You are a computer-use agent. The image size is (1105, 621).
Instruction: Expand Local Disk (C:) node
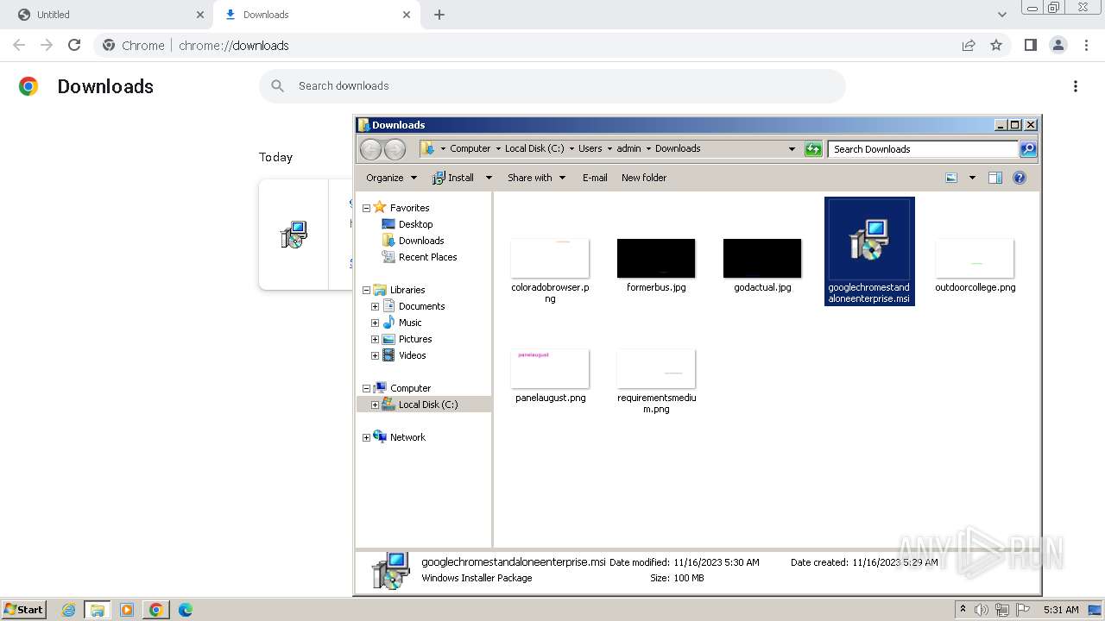375,405
